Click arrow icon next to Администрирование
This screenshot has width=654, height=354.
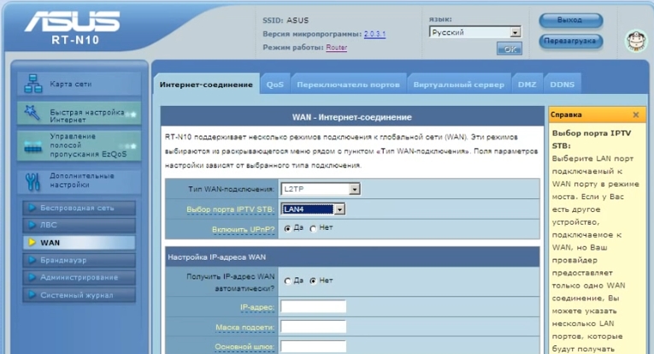click(x=32, y=277)
